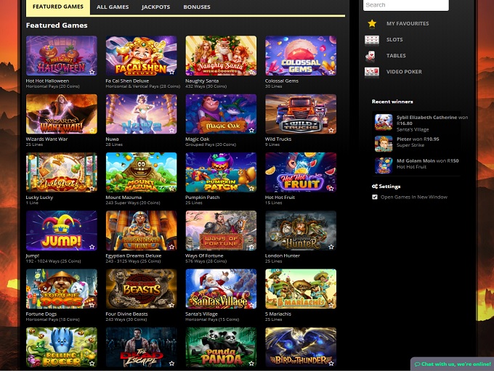The width and height of the screenshot is (494, 371).
Task: Click into the Search field
Action: [x=405, y=5]
